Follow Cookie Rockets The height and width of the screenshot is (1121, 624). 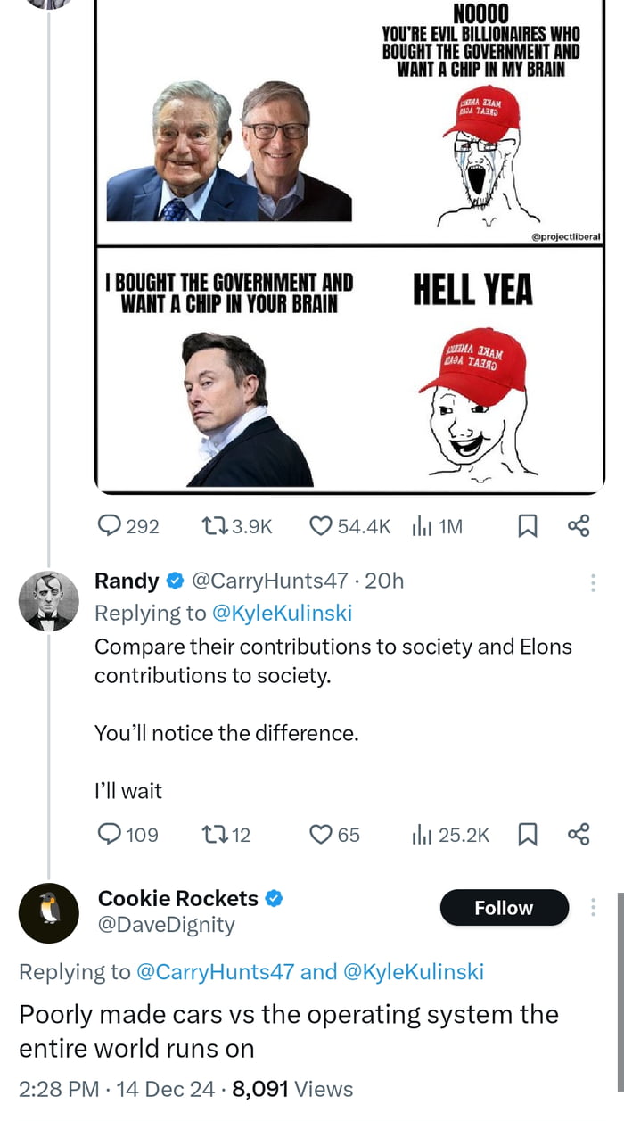coord(504,908)
